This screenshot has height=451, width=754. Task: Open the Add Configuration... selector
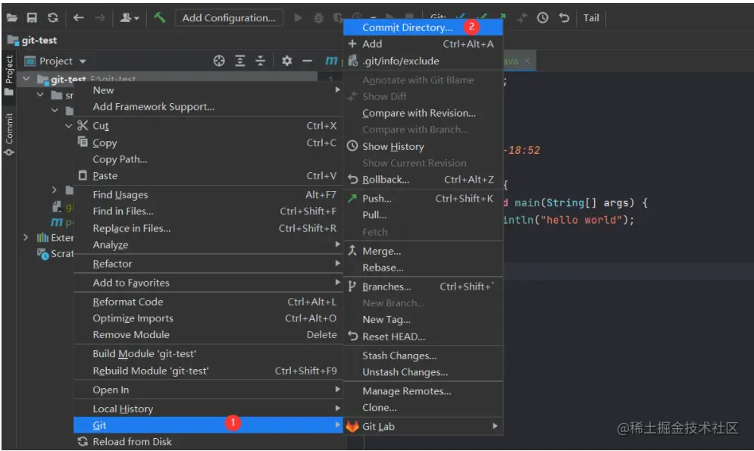click(x=229, y=17)
